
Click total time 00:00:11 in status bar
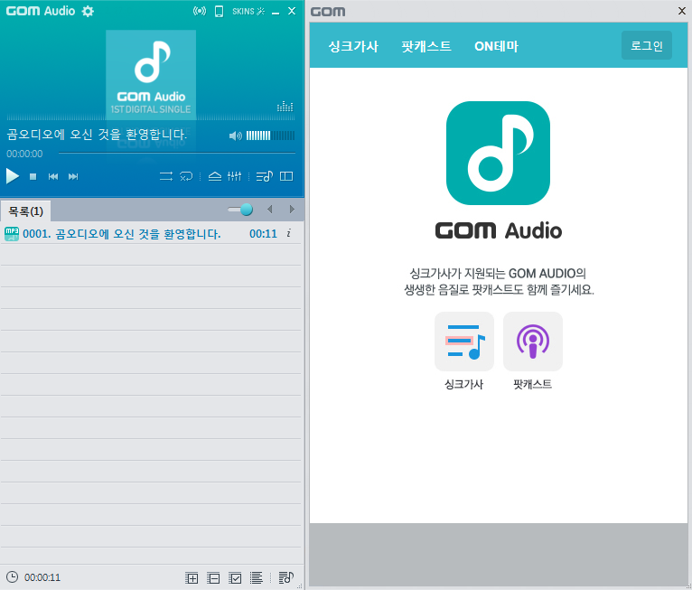(x=42, y=577)
